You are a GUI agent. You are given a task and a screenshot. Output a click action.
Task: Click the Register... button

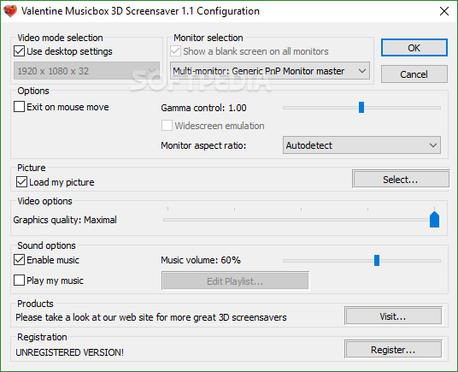(x=393, y=349)
